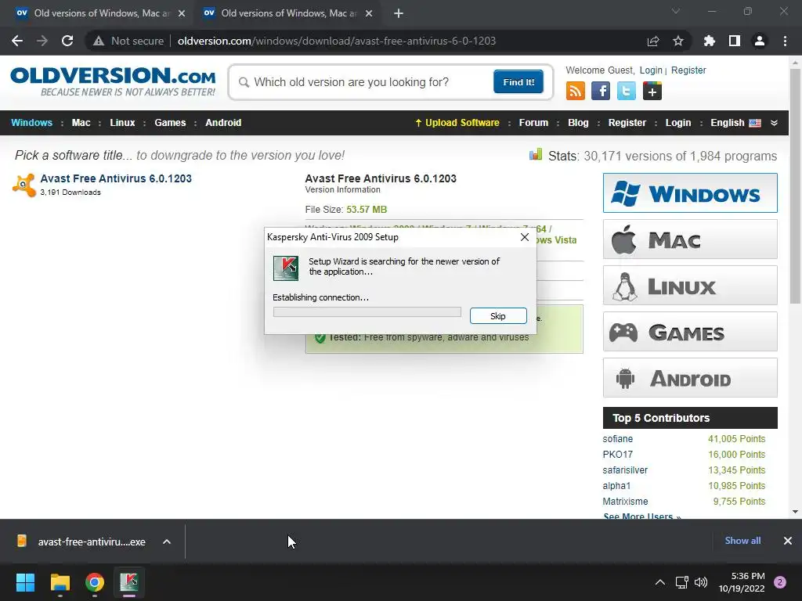This screenshot has height=601, width=802.
Task: Reload the page with refresh icon
Action: 67,41
